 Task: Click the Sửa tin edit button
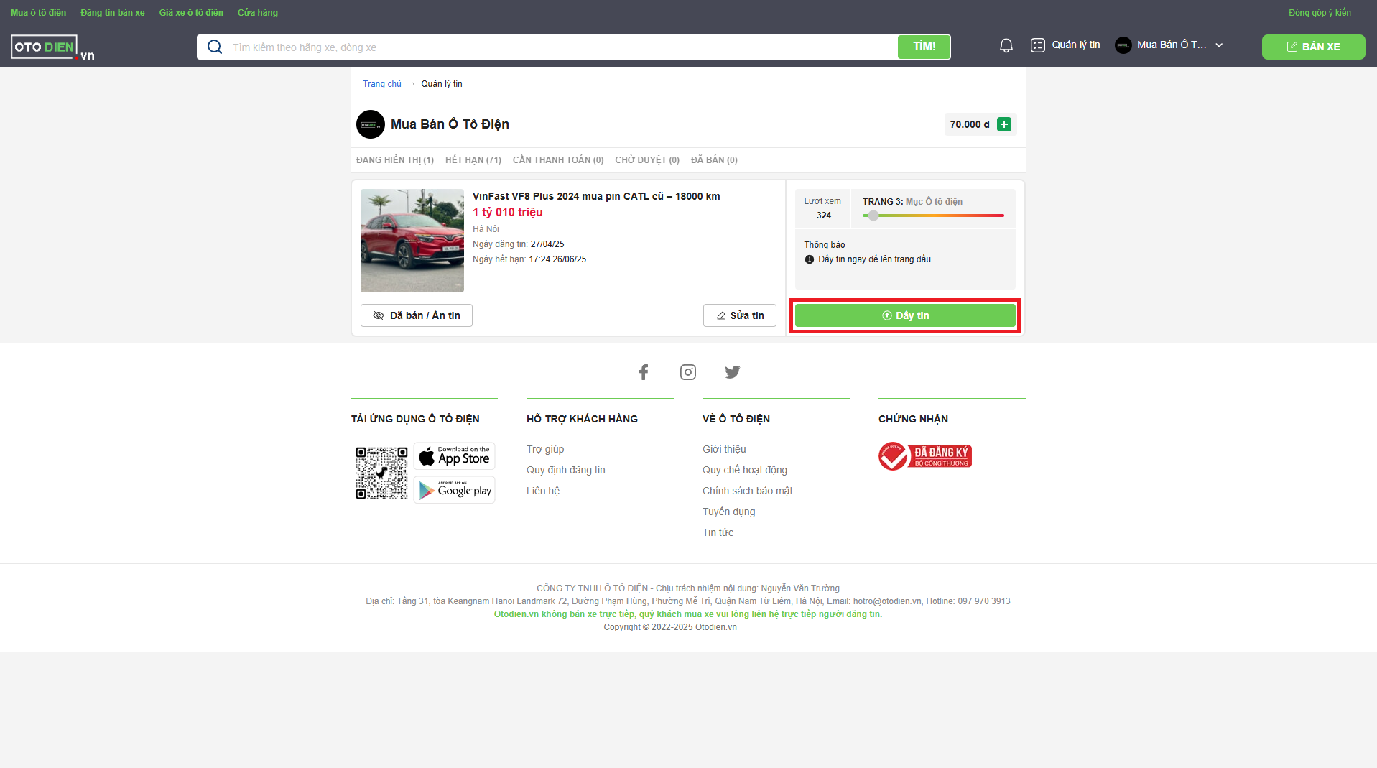click(739, 315)
